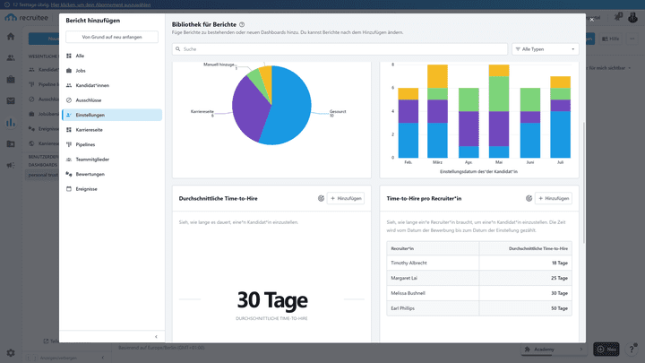Focus the Suche search field
The height and width of the screenshot is (363, 645).
click(340, 49)
